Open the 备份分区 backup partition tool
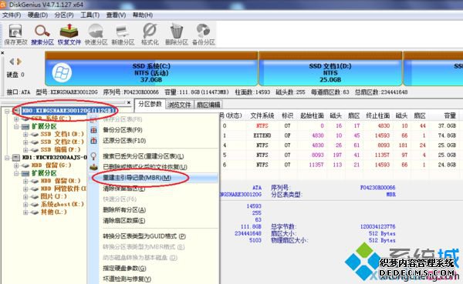This screenshot has height=284, width=463. click(x=204, y=35)
